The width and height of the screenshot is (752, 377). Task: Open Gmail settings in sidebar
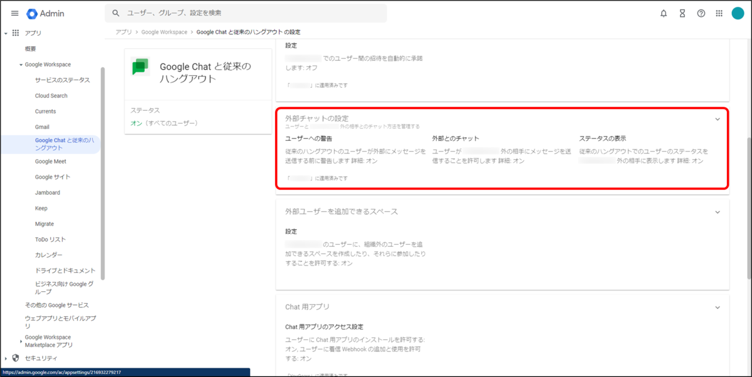[x=42, y=127]
